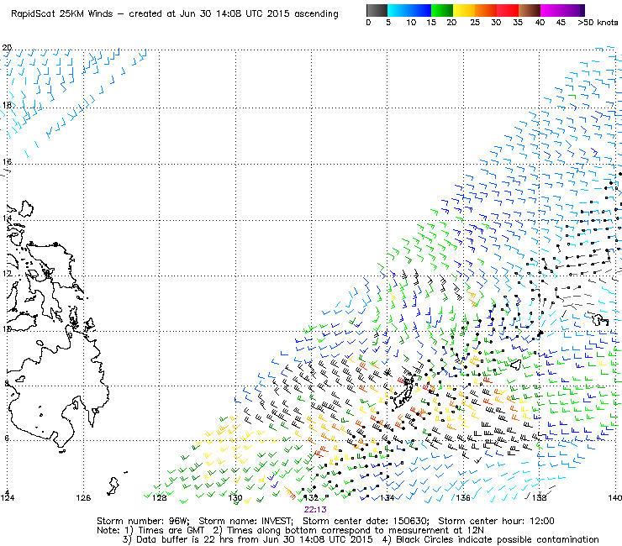Click the '35' label under the color scale
The height and width of the screenshot is (546, 622).
pos(518,23)
